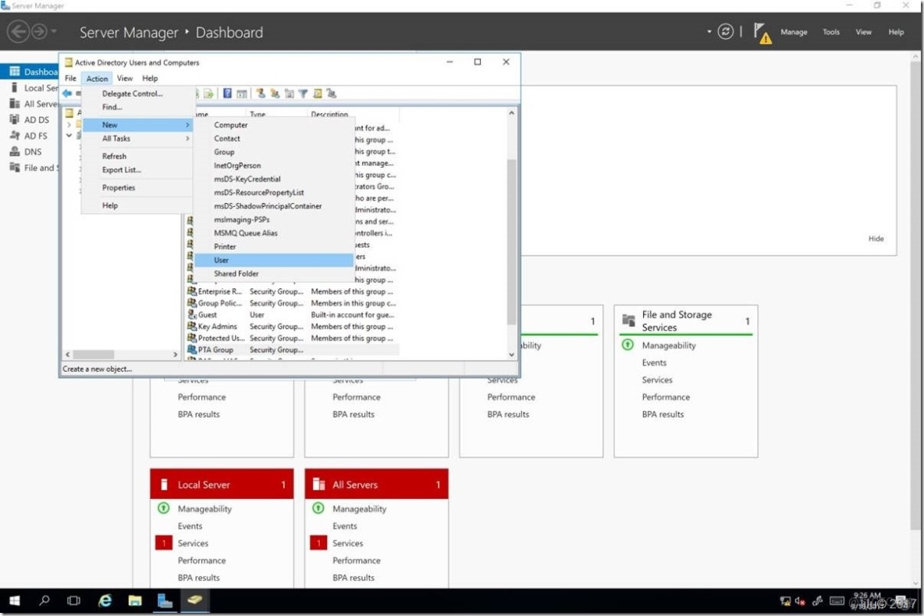This screenshot has height=616, width=924.
Task: Unmute the system volume in the tray
Action: [797, 601]
